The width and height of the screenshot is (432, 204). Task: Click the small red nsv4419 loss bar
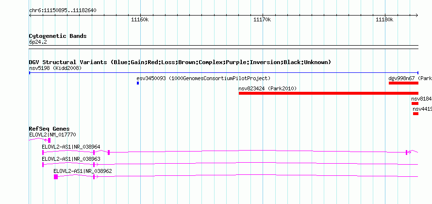point(416,114)
